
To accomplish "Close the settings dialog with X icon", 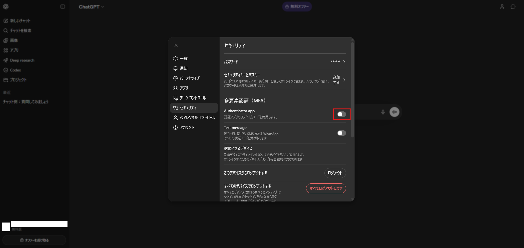I will 176,45.
